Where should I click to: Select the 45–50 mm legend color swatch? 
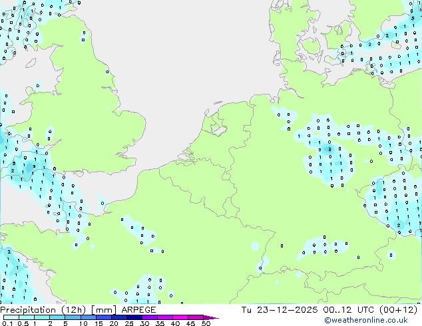tap(195, 317)
